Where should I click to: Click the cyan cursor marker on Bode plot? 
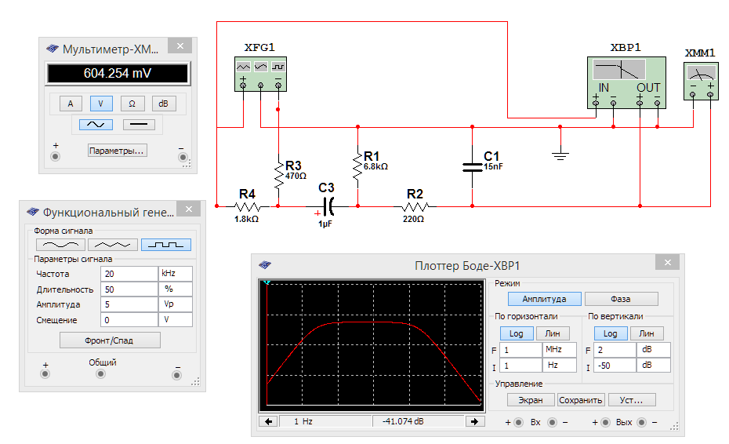[x=267, y=282]
